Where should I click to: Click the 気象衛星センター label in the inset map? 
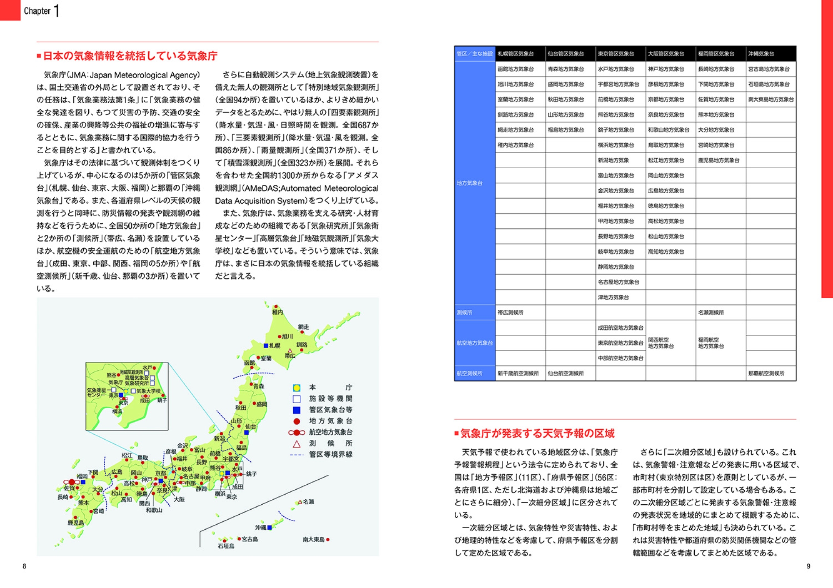pos(97,393)
